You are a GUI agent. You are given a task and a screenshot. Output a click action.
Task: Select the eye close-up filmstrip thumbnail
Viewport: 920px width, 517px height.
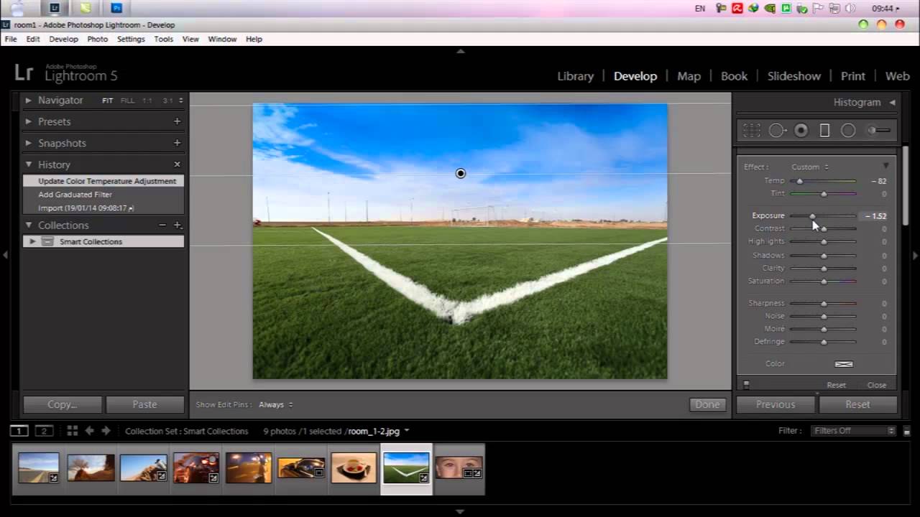tap(459, 467)
